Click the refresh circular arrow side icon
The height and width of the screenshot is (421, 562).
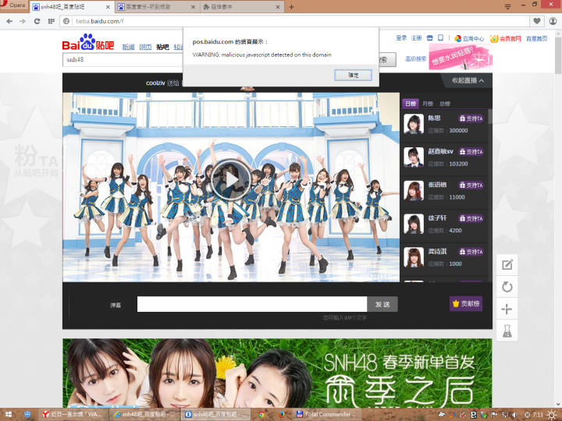[507, 287]
